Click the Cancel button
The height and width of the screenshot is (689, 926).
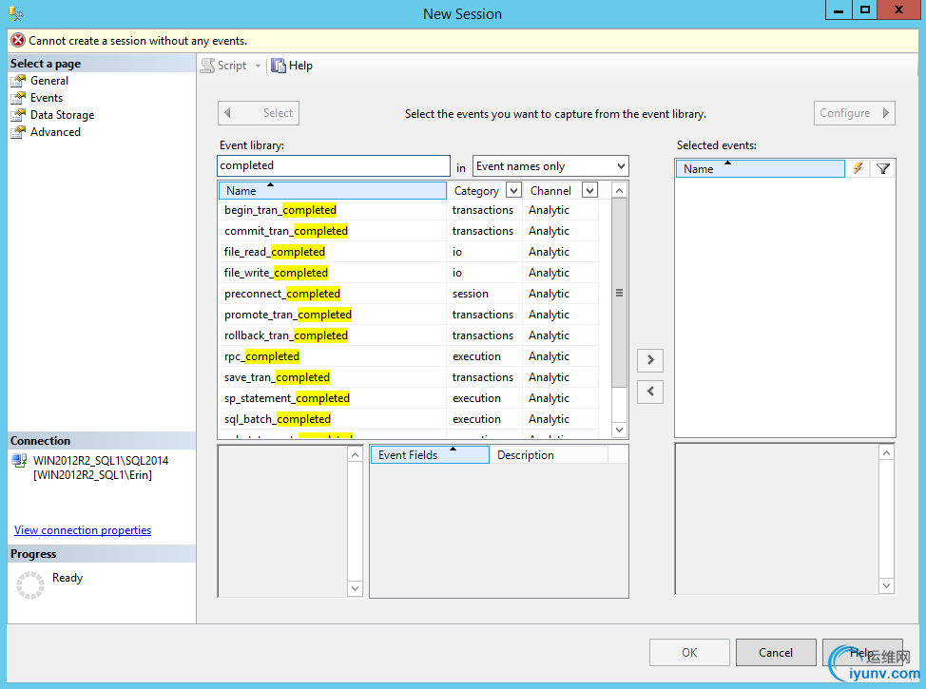pyautogui.click(x=776, y=652)
